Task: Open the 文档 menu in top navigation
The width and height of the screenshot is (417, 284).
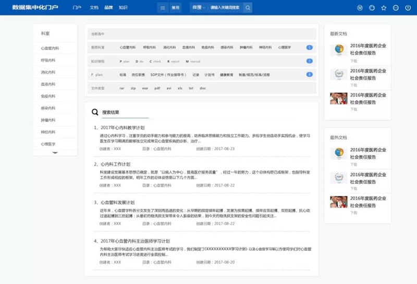Action: pyautogui.click(x=94, y=7)
